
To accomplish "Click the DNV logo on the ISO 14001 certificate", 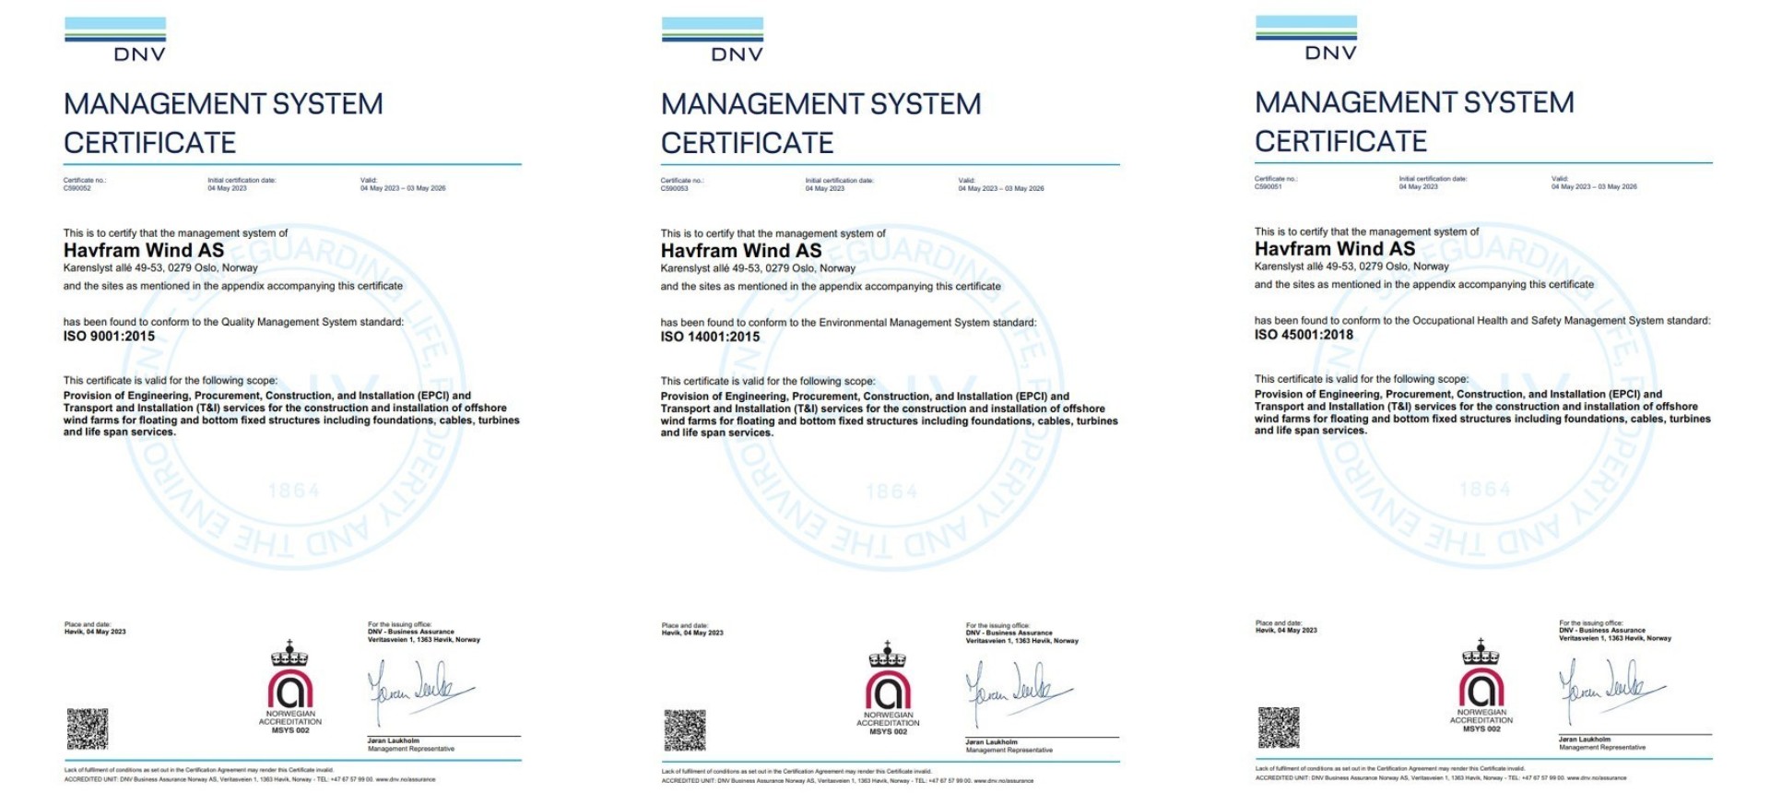I will [x=713, y=39].
